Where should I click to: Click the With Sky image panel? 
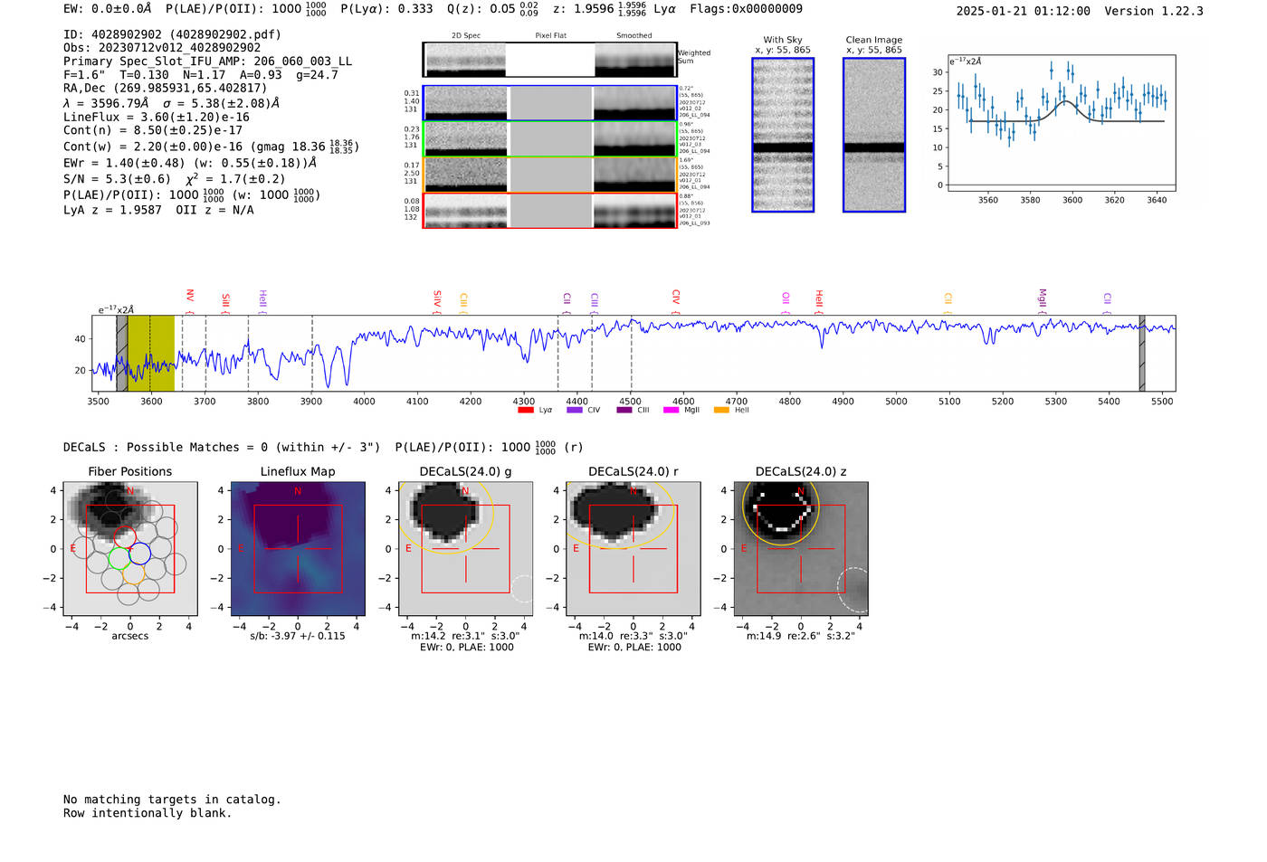pyautogui.click(x=783, y=135)
